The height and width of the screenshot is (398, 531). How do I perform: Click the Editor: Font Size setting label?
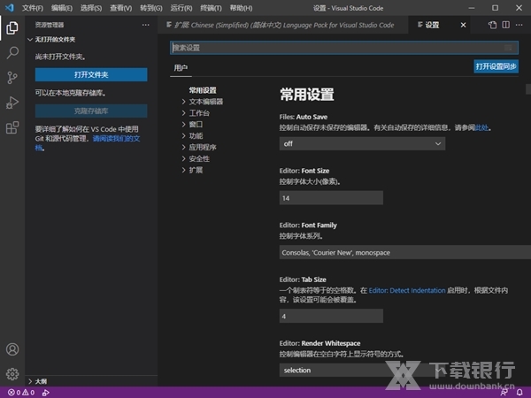[304, 171]
